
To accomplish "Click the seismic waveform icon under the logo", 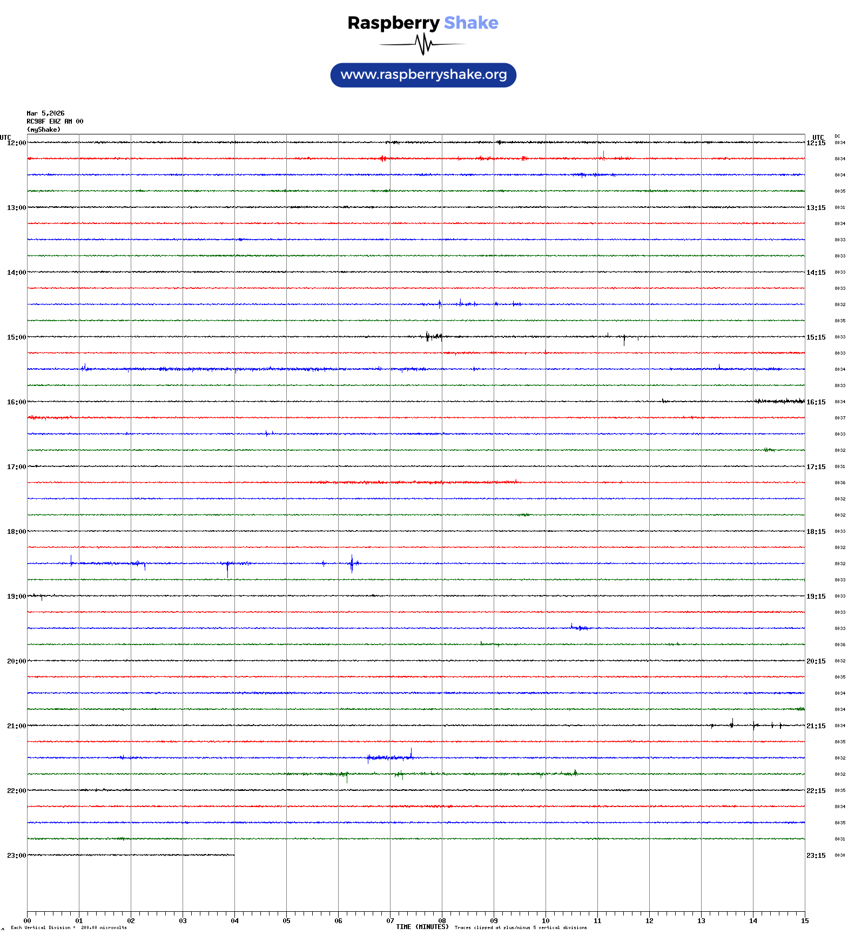I will (423, 44).
